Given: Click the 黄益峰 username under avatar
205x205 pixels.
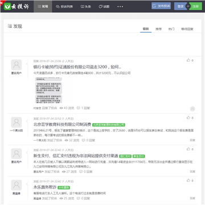Looking at the screenshot, I should pos(17,194).
